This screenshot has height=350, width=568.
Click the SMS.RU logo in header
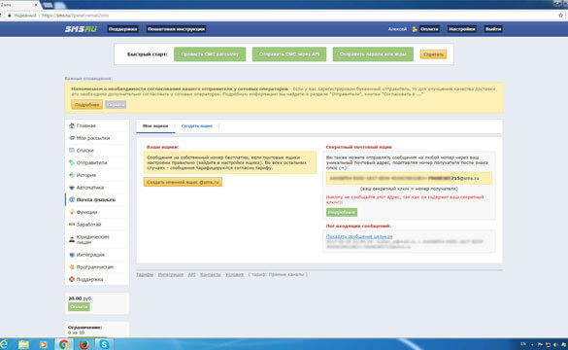pos(81,29)
